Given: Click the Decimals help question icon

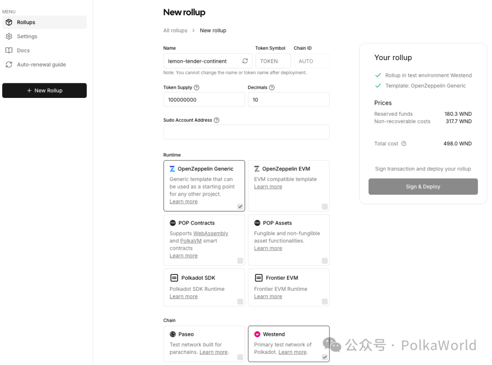Looking at the screenshot, I should [272, 87].
